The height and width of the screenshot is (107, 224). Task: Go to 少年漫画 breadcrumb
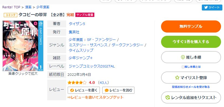[x=43, y=7]
